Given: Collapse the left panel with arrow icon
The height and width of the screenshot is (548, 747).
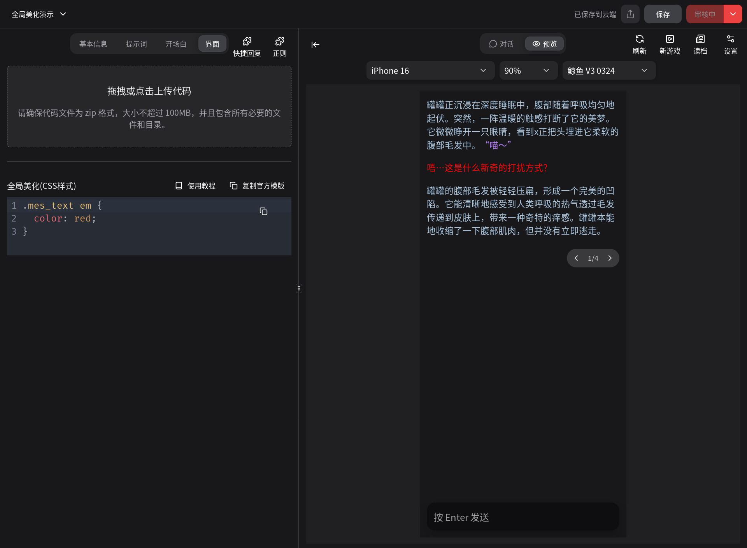Looking at the screenshot, I should (x=315, y=45).
